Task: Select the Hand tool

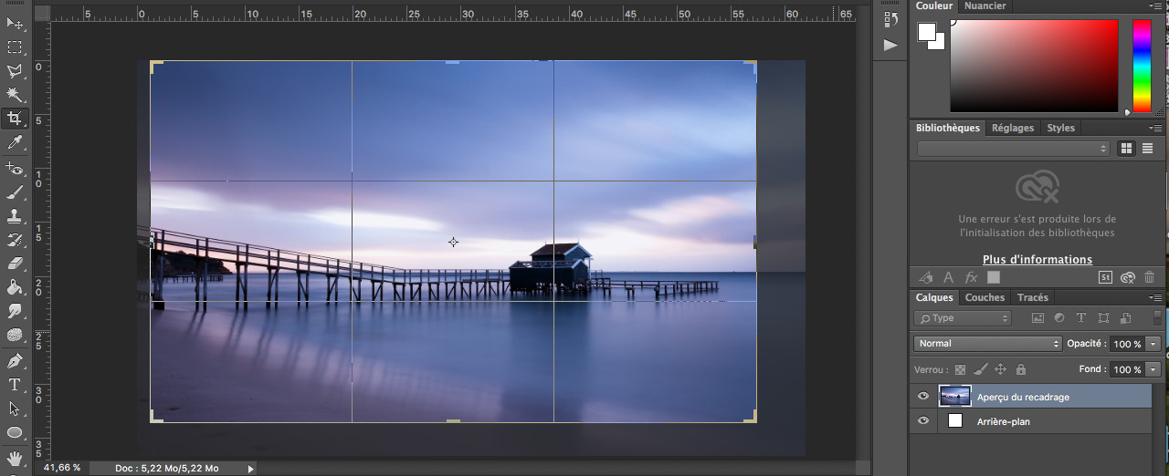Action: point(15,457)
